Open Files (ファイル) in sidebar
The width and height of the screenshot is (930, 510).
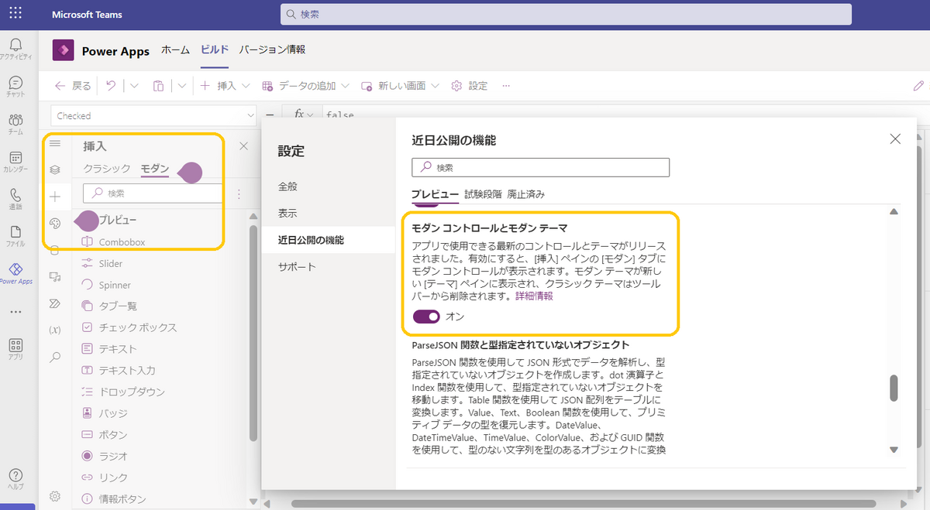click(x=15, y=236)
